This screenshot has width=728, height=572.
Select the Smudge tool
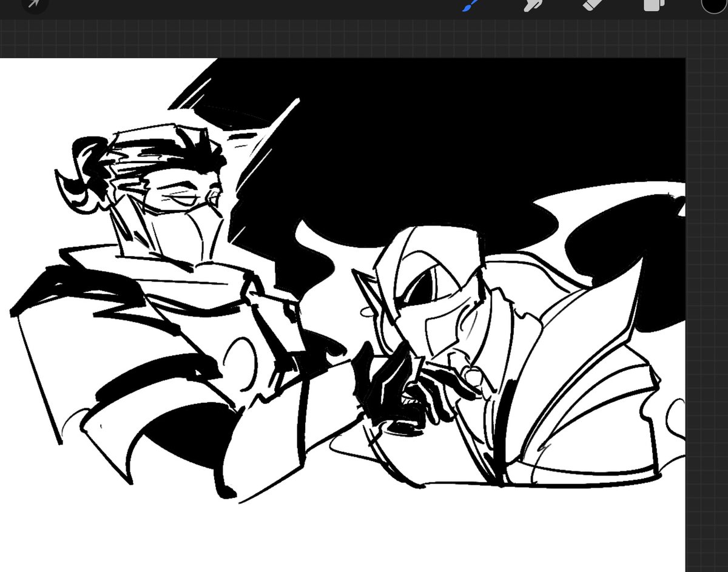tap(533, 5)
